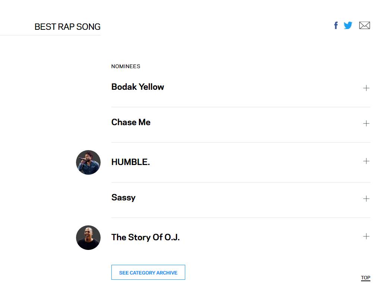This screenshot has width=392, height=295.
Task: Share the category on Facebook
Action: coord(336,25)
